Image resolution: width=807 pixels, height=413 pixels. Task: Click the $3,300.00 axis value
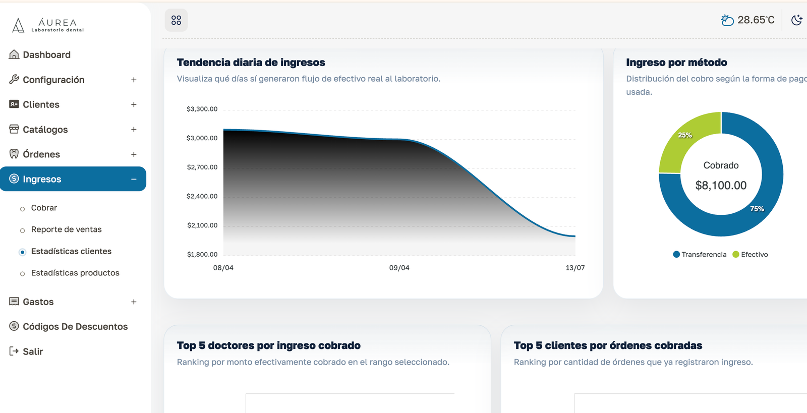[202, 109]
